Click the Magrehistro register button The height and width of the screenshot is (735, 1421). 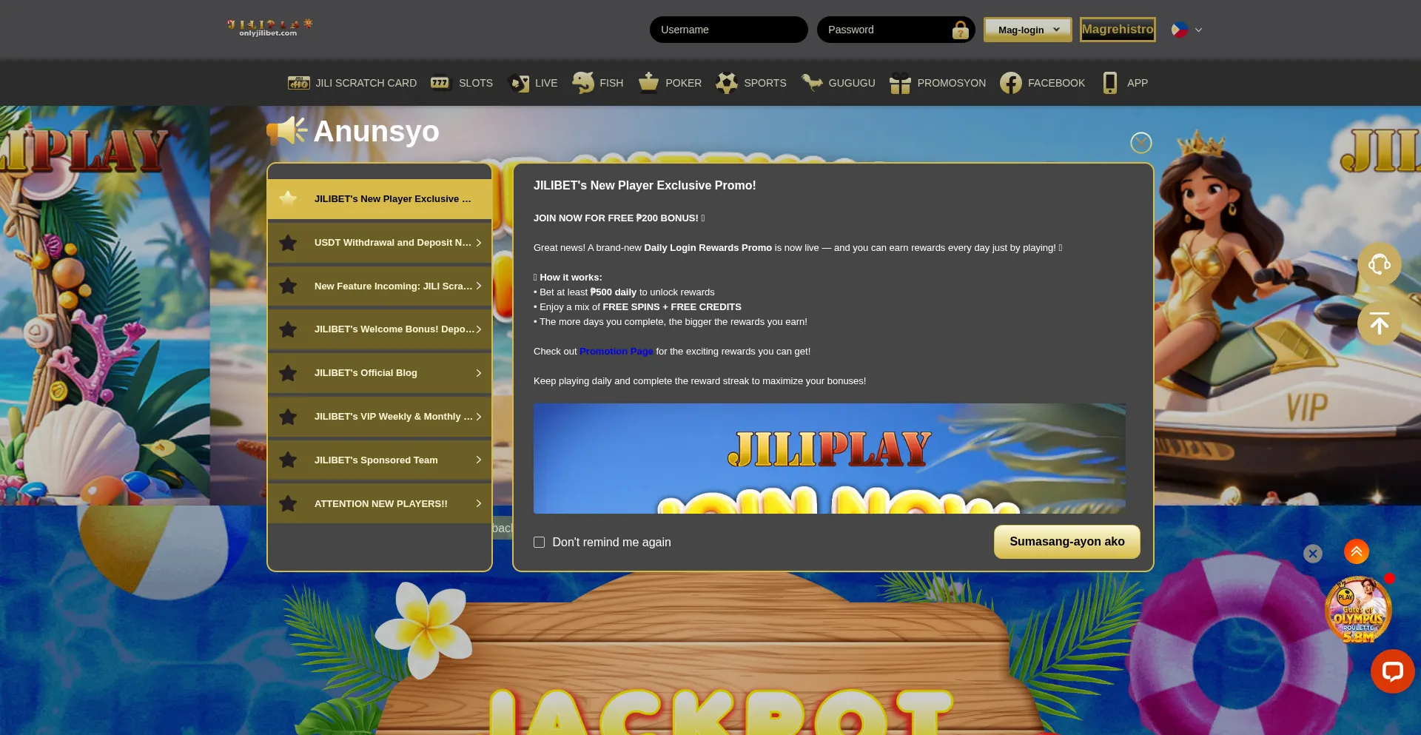1118,30
